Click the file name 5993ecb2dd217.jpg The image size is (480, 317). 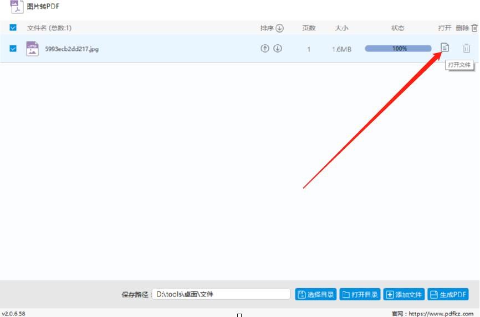[x=72, y=49]
